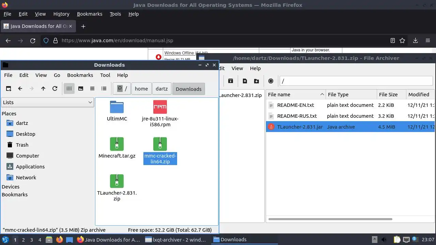Open the file manager Tool menu
The image size is (436, 245).
[105, 75]
